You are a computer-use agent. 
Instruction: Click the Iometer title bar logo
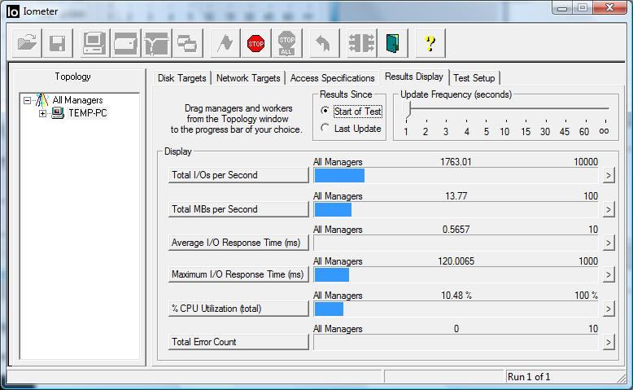[12, 11]
